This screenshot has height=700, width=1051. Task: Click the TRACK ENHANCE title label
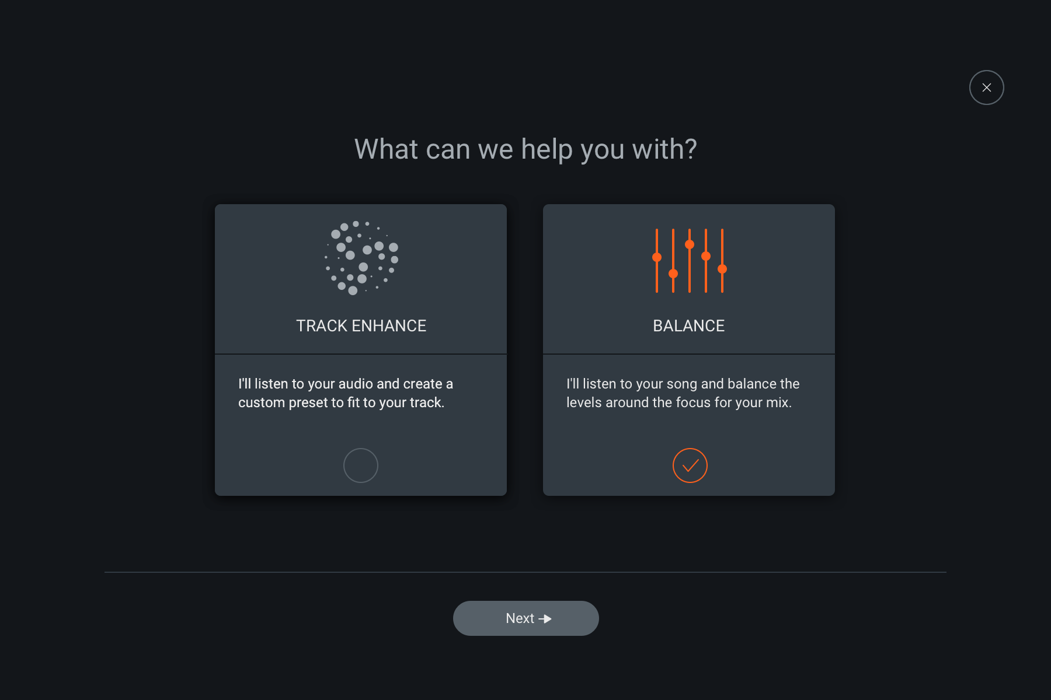[361, 325]
